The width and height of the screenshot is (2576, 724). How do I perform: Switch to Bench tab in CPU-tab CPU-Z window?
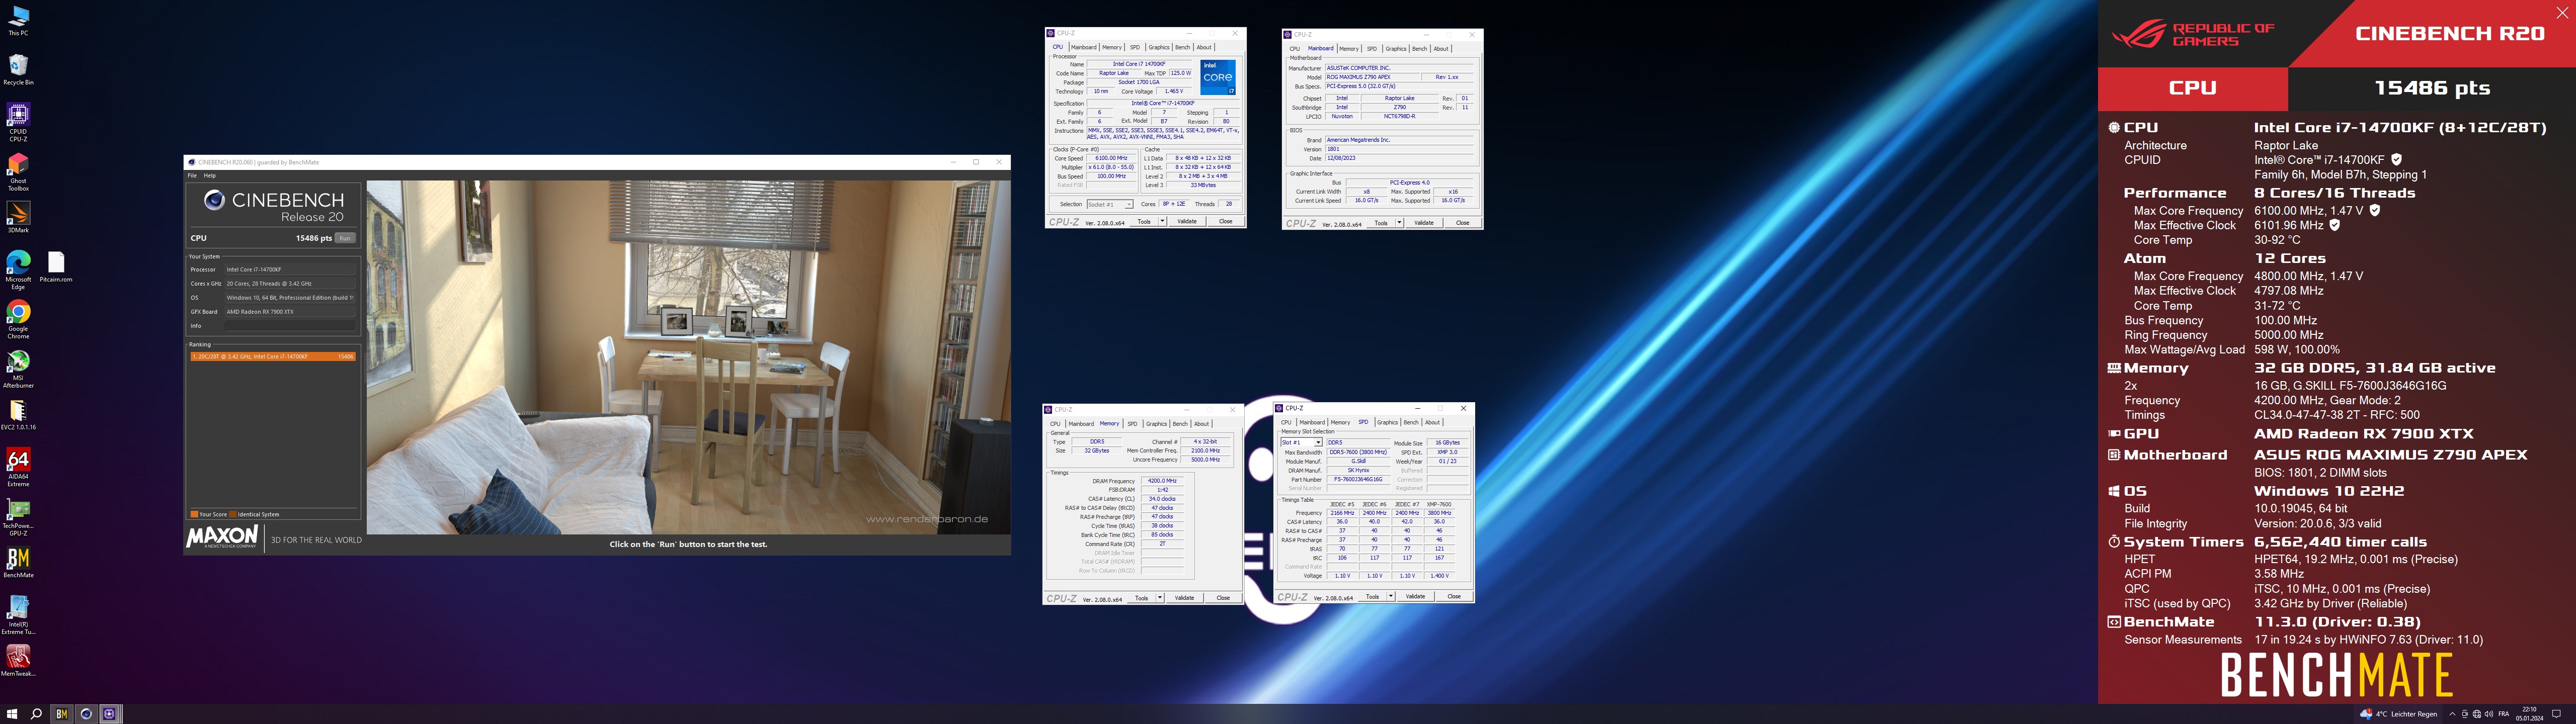pos(1182,47)
